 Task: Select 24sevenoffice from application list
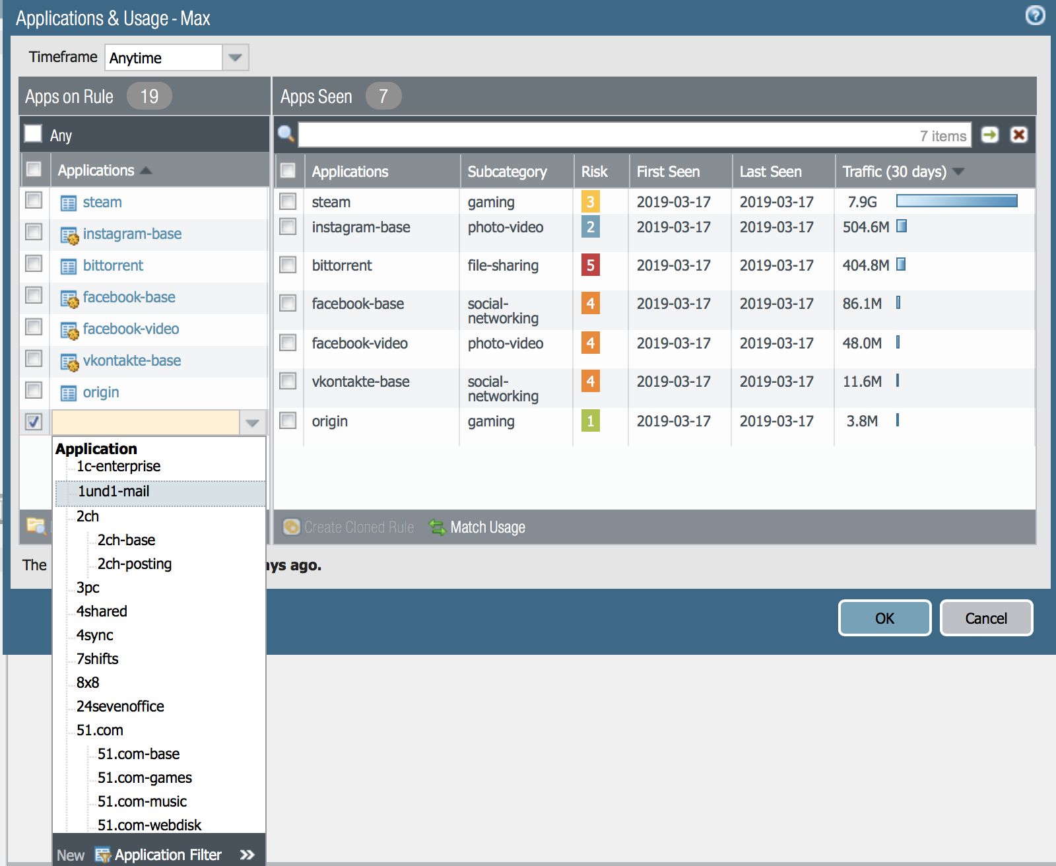click(120, 706)
